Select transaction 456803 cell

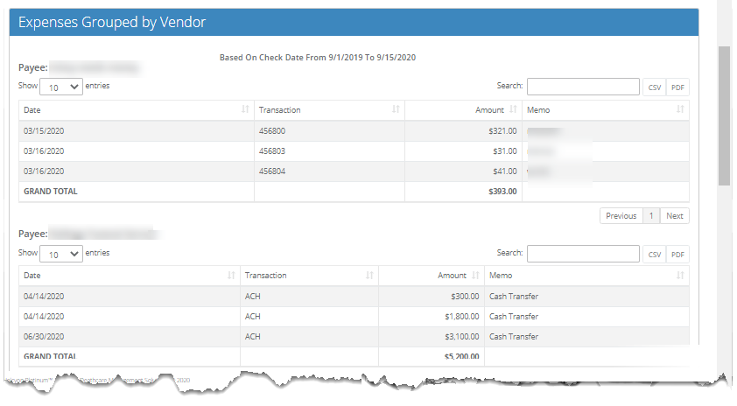tap(329, 151)
